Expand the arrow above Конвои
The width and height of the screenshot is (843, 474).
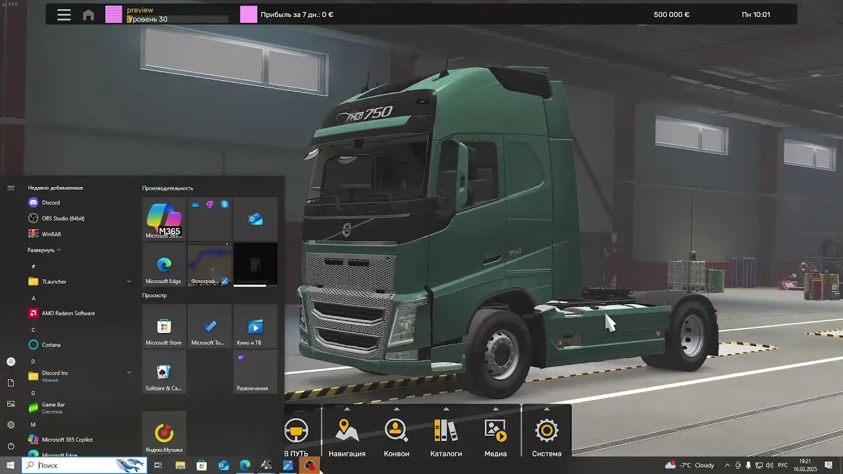click(396, 409)
